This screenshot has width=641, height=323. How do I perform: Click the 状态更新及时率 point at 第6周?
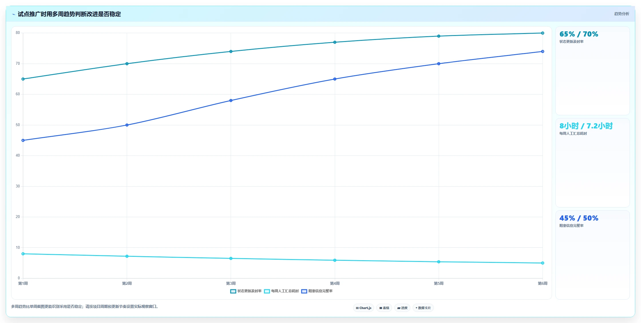click(543, 33)
